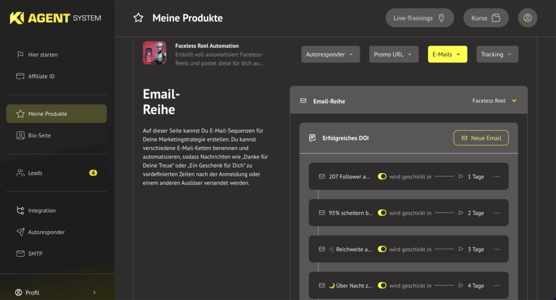Open three-dot menu for 207 Follower email
This screenshot has height=300, width=556.
[496, 177]
